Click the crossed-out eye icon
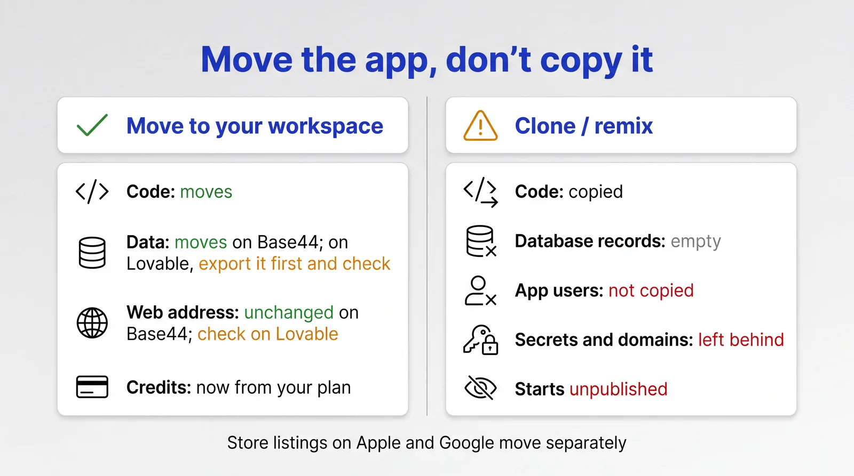Image resolution: width=854 pixels, height=476 pixels. [480, 388]
